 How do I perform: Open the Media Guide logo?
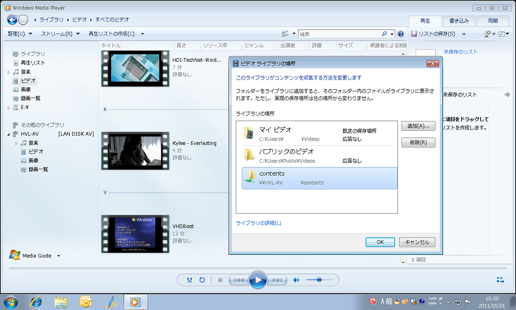point(15,255)
